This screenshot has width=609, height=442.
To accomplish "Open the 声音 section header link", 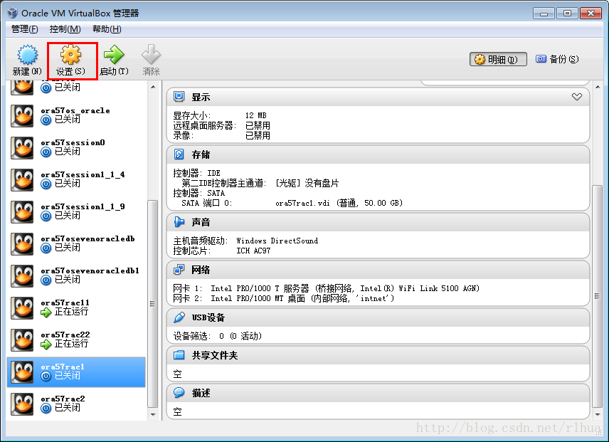I will coord(201,222).
